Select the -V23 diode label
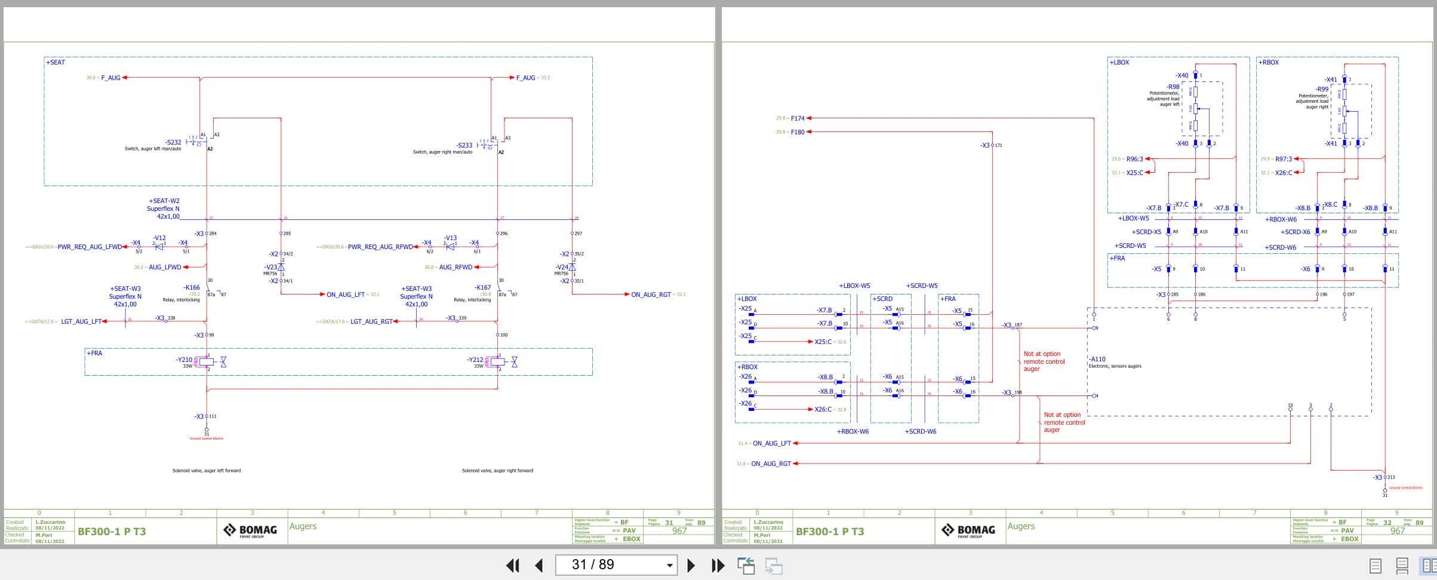Screen dimensions: 1437x580 point(270,267)
